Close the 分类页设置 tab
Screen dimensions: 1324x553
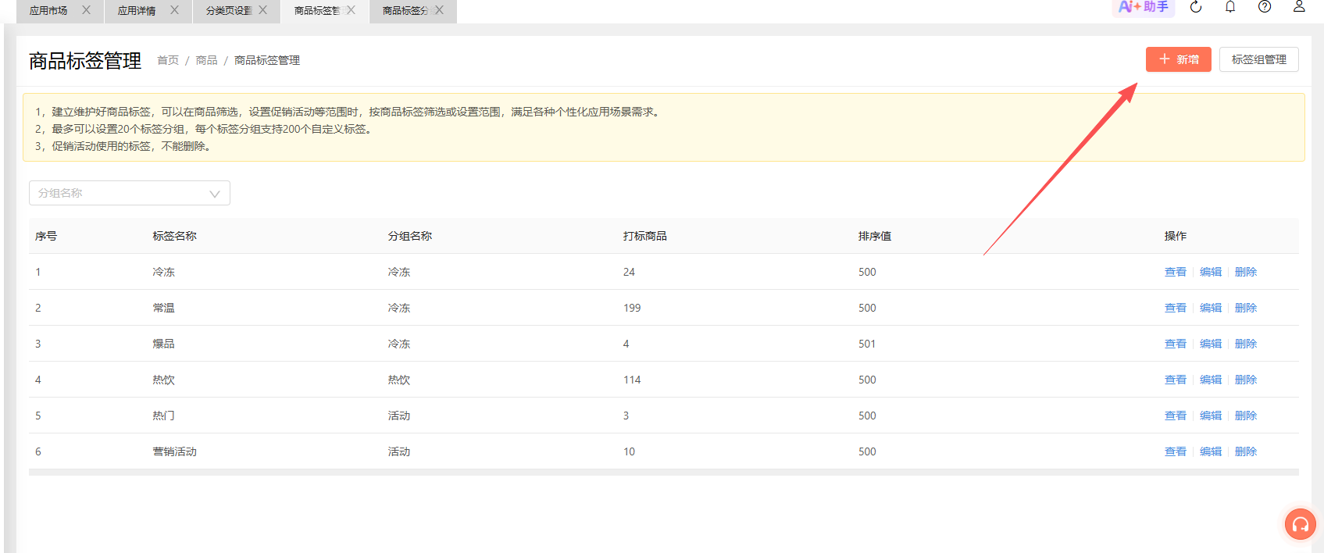coord(262,10)
